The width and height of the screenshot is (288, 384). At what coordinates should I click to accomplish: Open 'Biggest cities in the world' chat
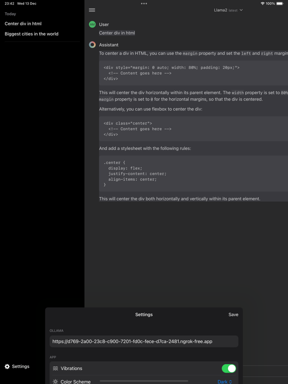click(x=31, y=34)
